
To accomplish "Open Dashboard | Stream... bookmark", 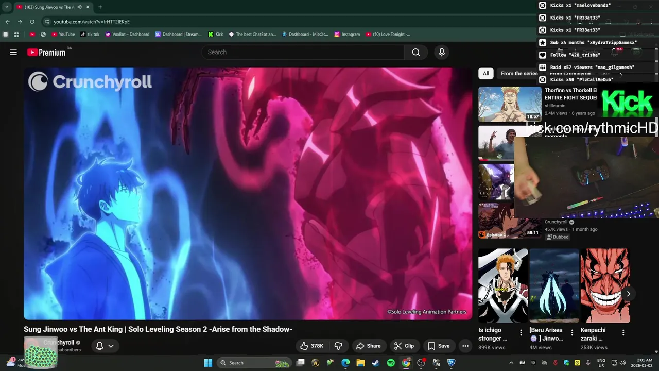I will point(178,35).
